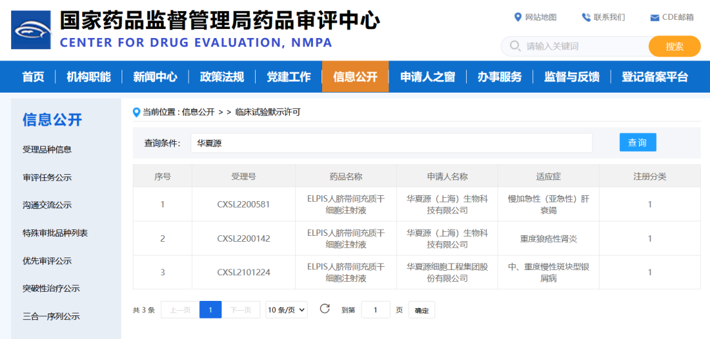Click the 确定 page jump button

pyautogui.click(x=421, y=310)
